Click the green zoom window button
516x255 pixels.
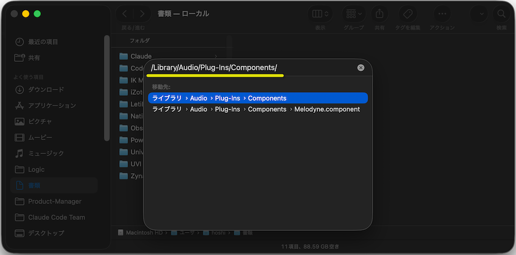click(x=37, y=14)
